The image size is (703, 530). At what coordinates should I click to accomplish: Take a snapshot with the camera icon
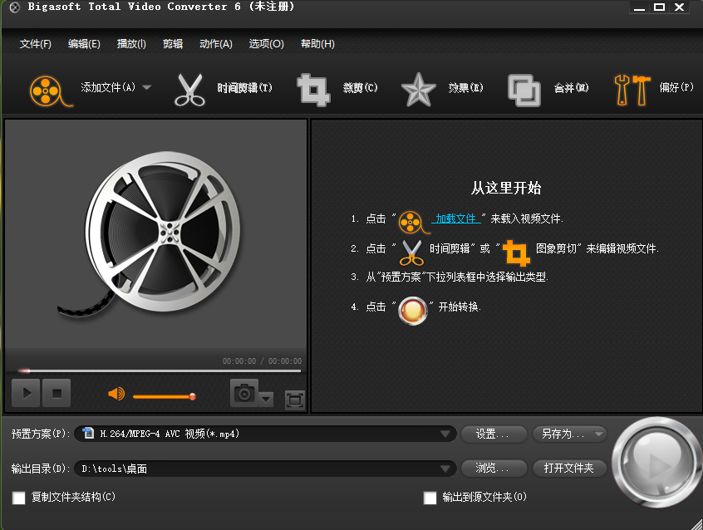point(244,393)
